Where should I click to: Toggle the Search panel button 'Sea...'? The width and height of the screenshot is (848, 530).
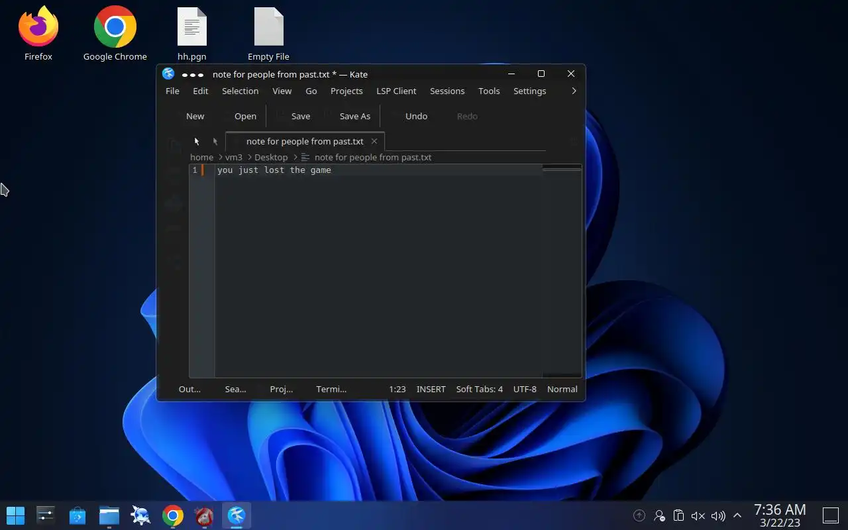(235, 389)
